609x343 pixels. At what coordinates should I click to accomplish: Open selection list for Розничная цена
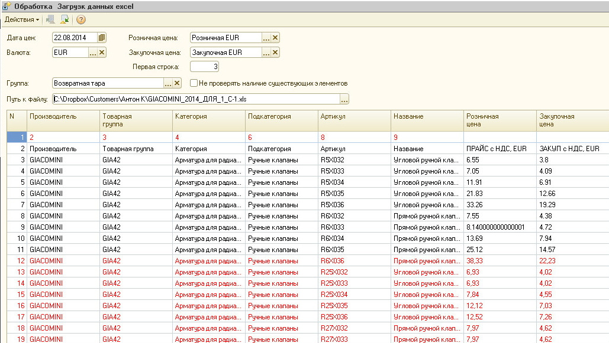click(266, 38)
